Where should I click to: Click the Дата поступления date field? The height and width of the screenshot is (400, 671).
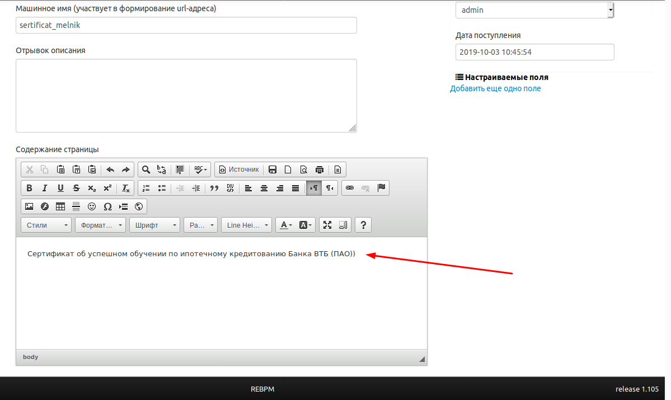click(534, 52)
